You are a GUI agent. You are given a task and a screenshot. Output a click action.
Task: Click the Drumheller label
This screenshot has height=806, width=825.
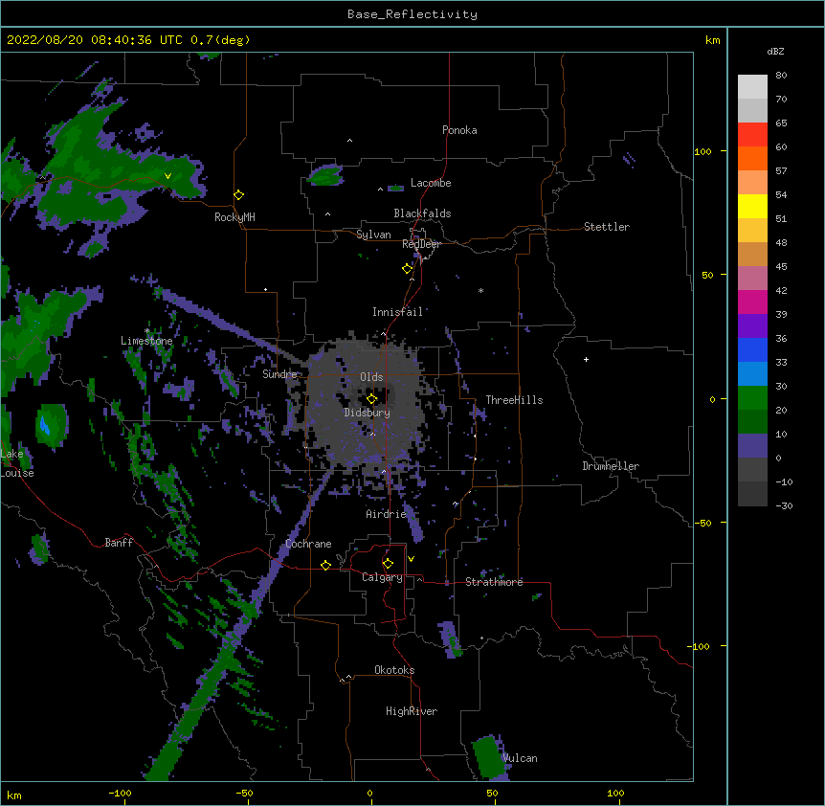[x=611, y=466]
